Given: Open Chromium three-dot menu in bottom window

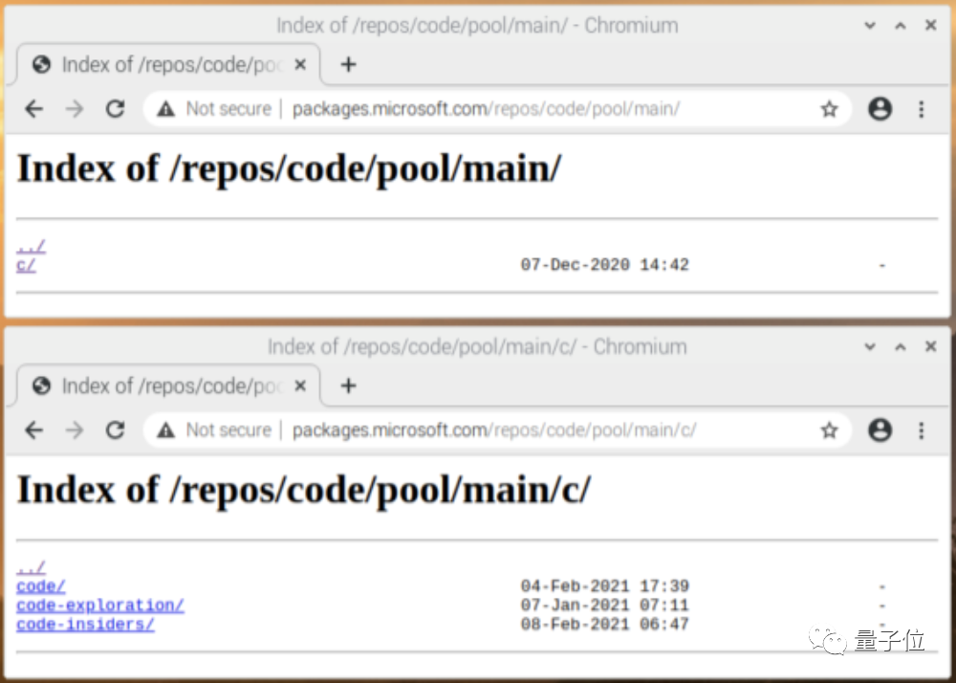Looking at the screenshot, I should [922, 430].
